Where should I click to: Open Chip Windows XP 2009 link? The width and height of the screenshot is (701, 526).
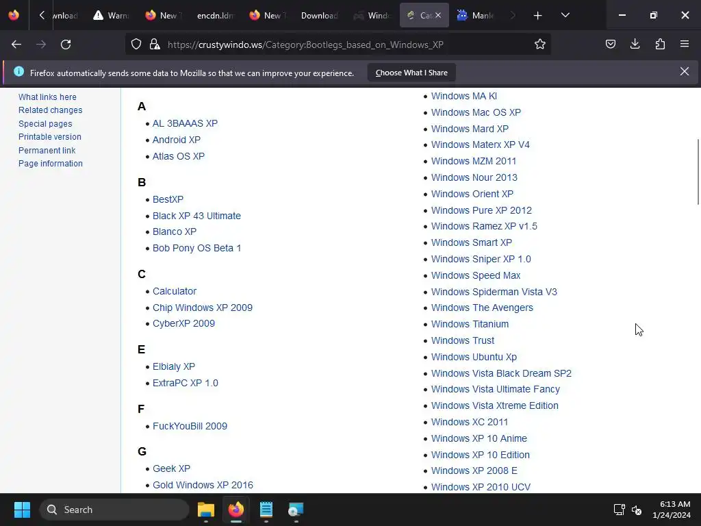point(202,308)
